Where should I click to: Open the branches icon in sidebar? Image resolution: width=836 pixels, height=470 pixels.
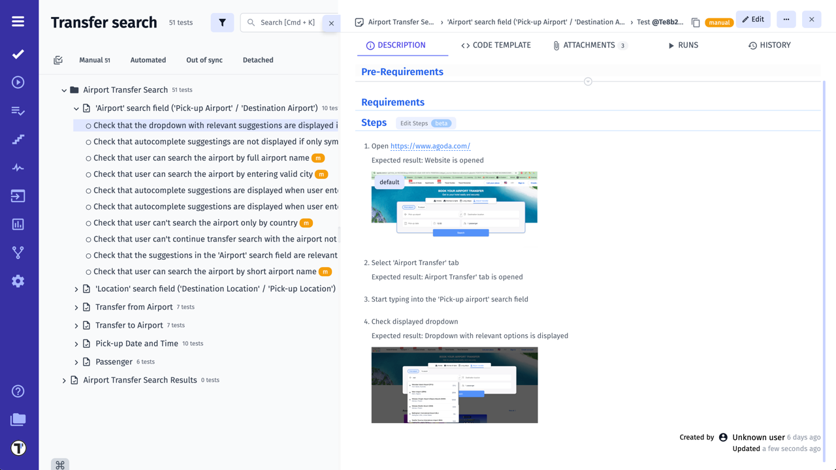[18, 253]
